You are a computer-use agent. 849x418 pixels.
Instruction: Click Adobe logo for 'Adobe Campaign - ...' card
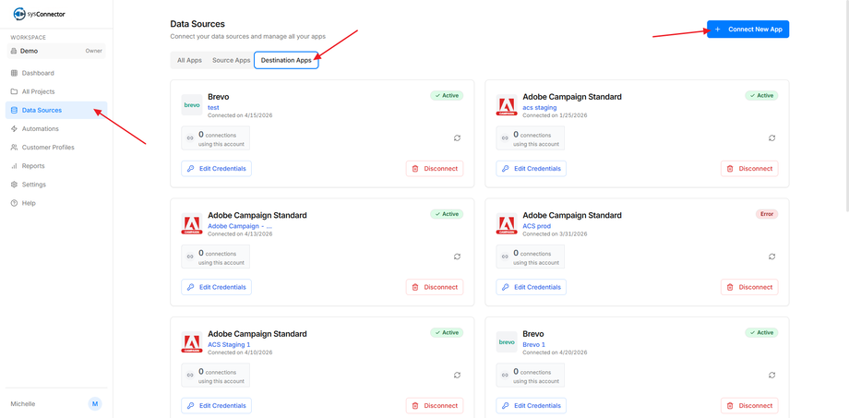click(192, 223)
